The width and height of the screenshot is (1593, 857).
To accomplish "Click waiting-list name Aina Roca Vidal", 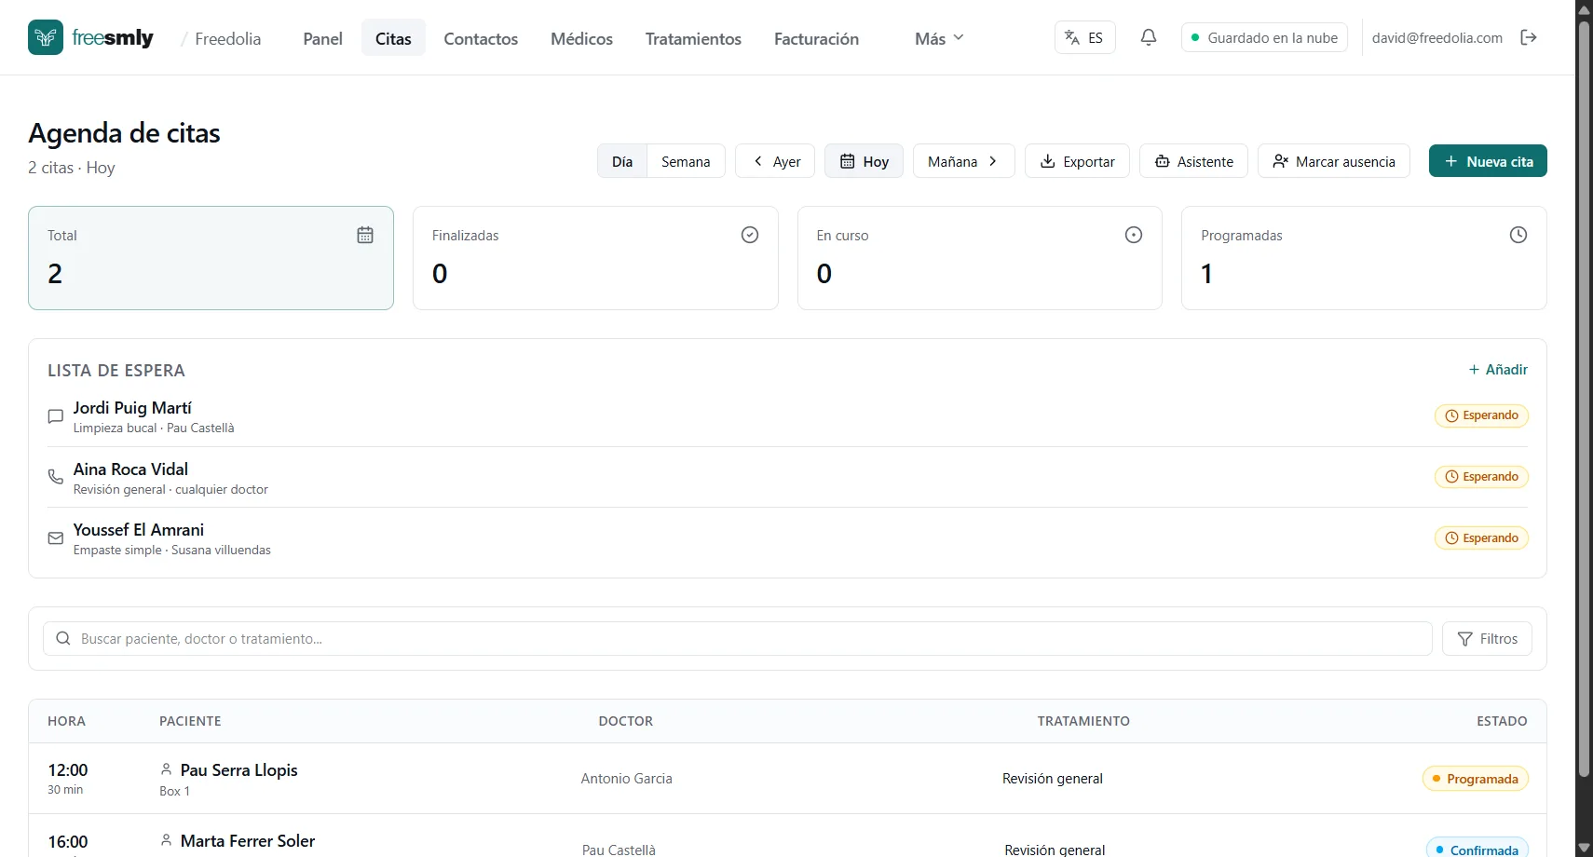I will pos(130,469).
